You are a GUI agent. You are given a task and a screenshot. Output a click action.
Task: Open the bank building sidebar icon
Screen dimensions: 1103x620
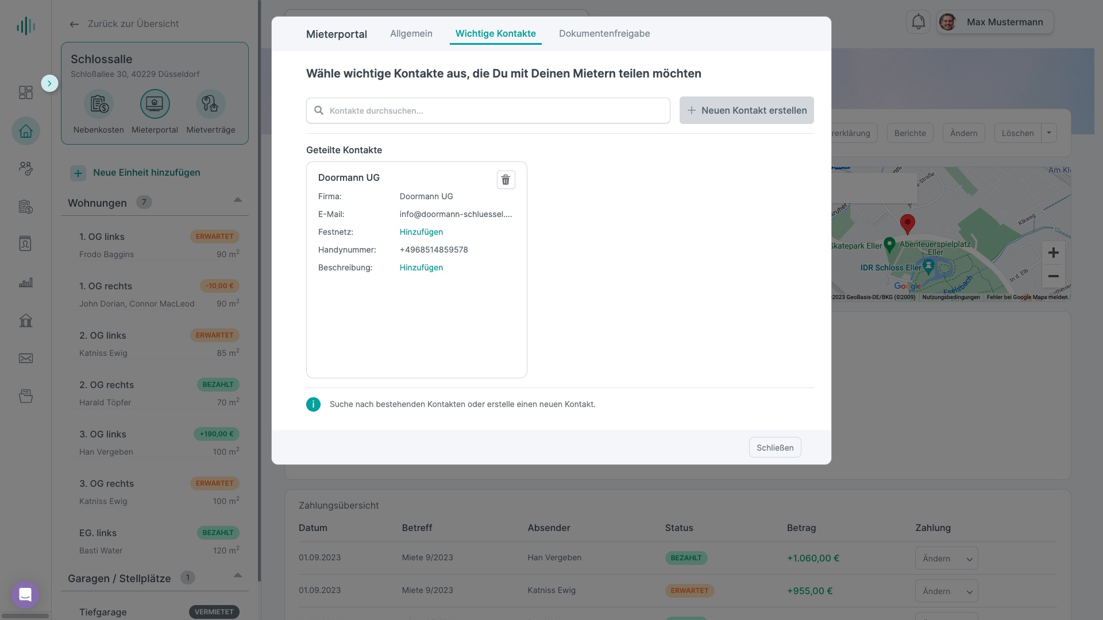click(x=26, y=320)
